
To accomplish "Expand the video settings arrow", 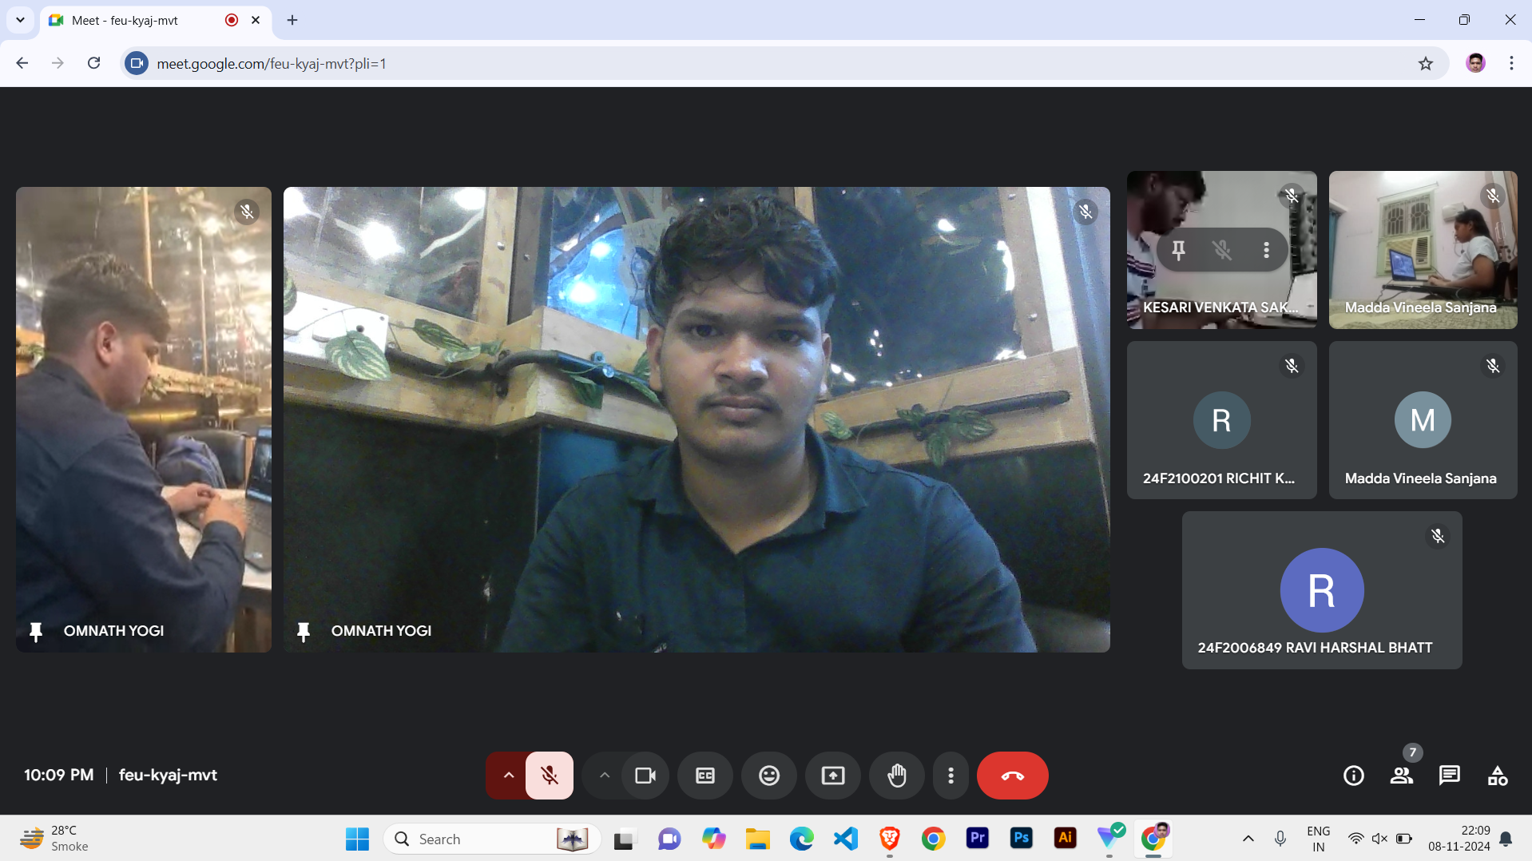I will tap(604, 776).
